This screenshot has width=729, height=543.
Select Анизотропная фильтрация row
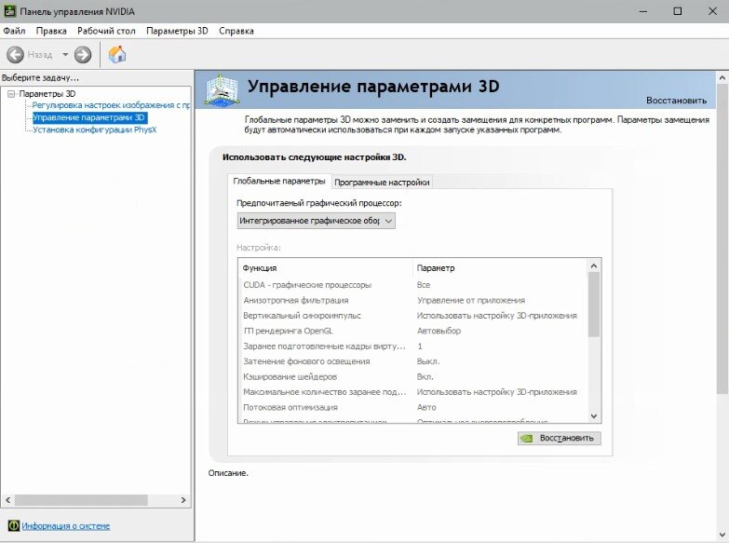[412, 300]
